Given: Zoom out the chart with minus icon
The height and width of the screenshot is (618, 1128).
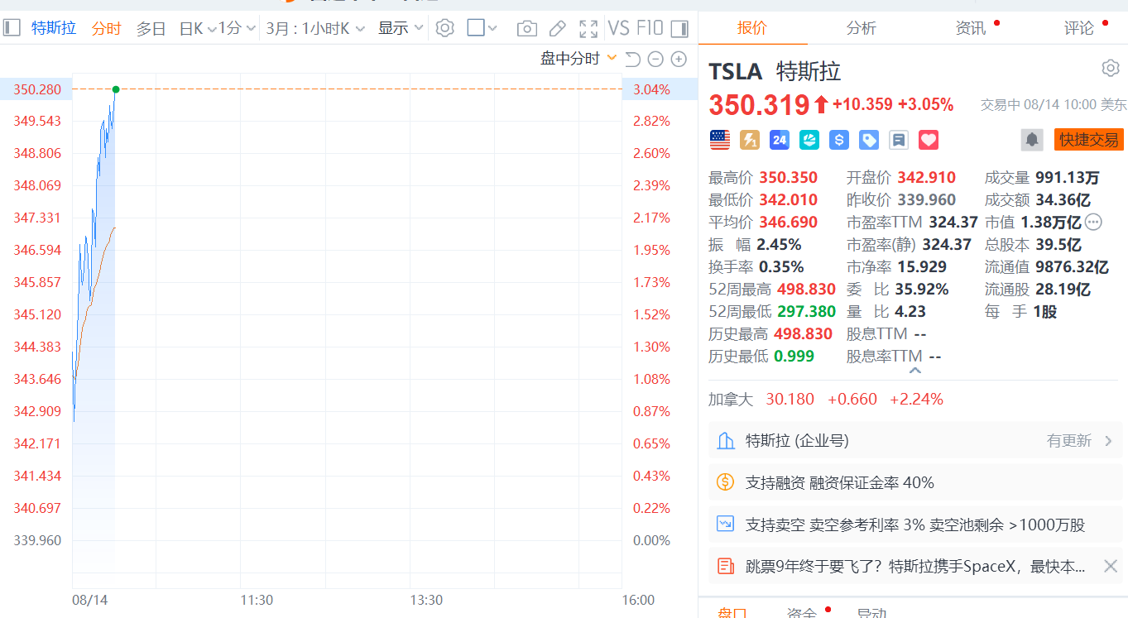Looking at the screenshot, I should pos(655,59).
